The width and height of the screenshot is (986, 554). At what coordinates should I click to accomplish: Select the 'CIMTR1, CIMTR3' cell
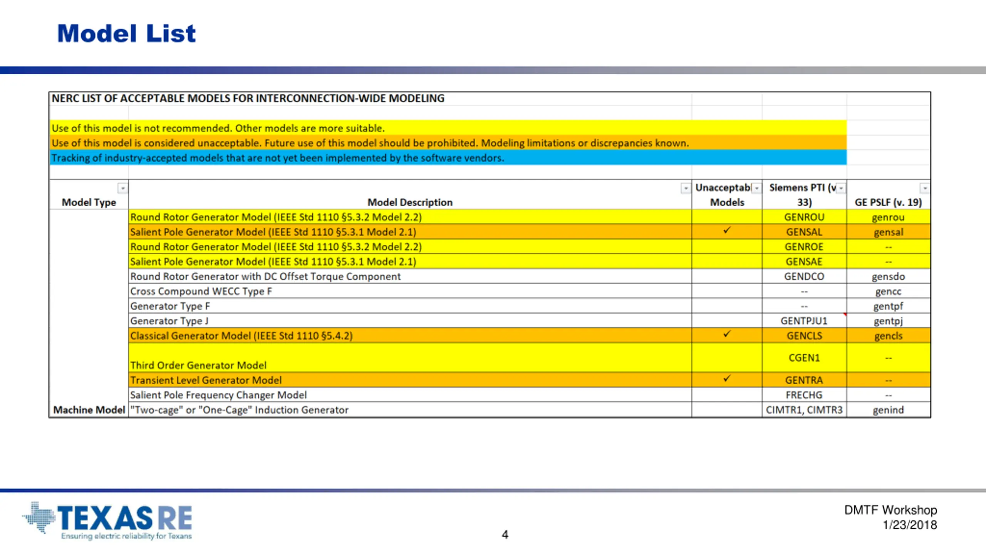pos(804,410)
